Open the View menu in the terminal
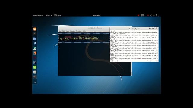The image size is (193, 108). coord(67,31)
